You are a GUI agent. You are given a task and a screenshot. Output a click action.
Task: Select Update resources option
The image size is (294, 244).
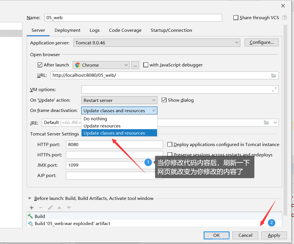[119, 126]
